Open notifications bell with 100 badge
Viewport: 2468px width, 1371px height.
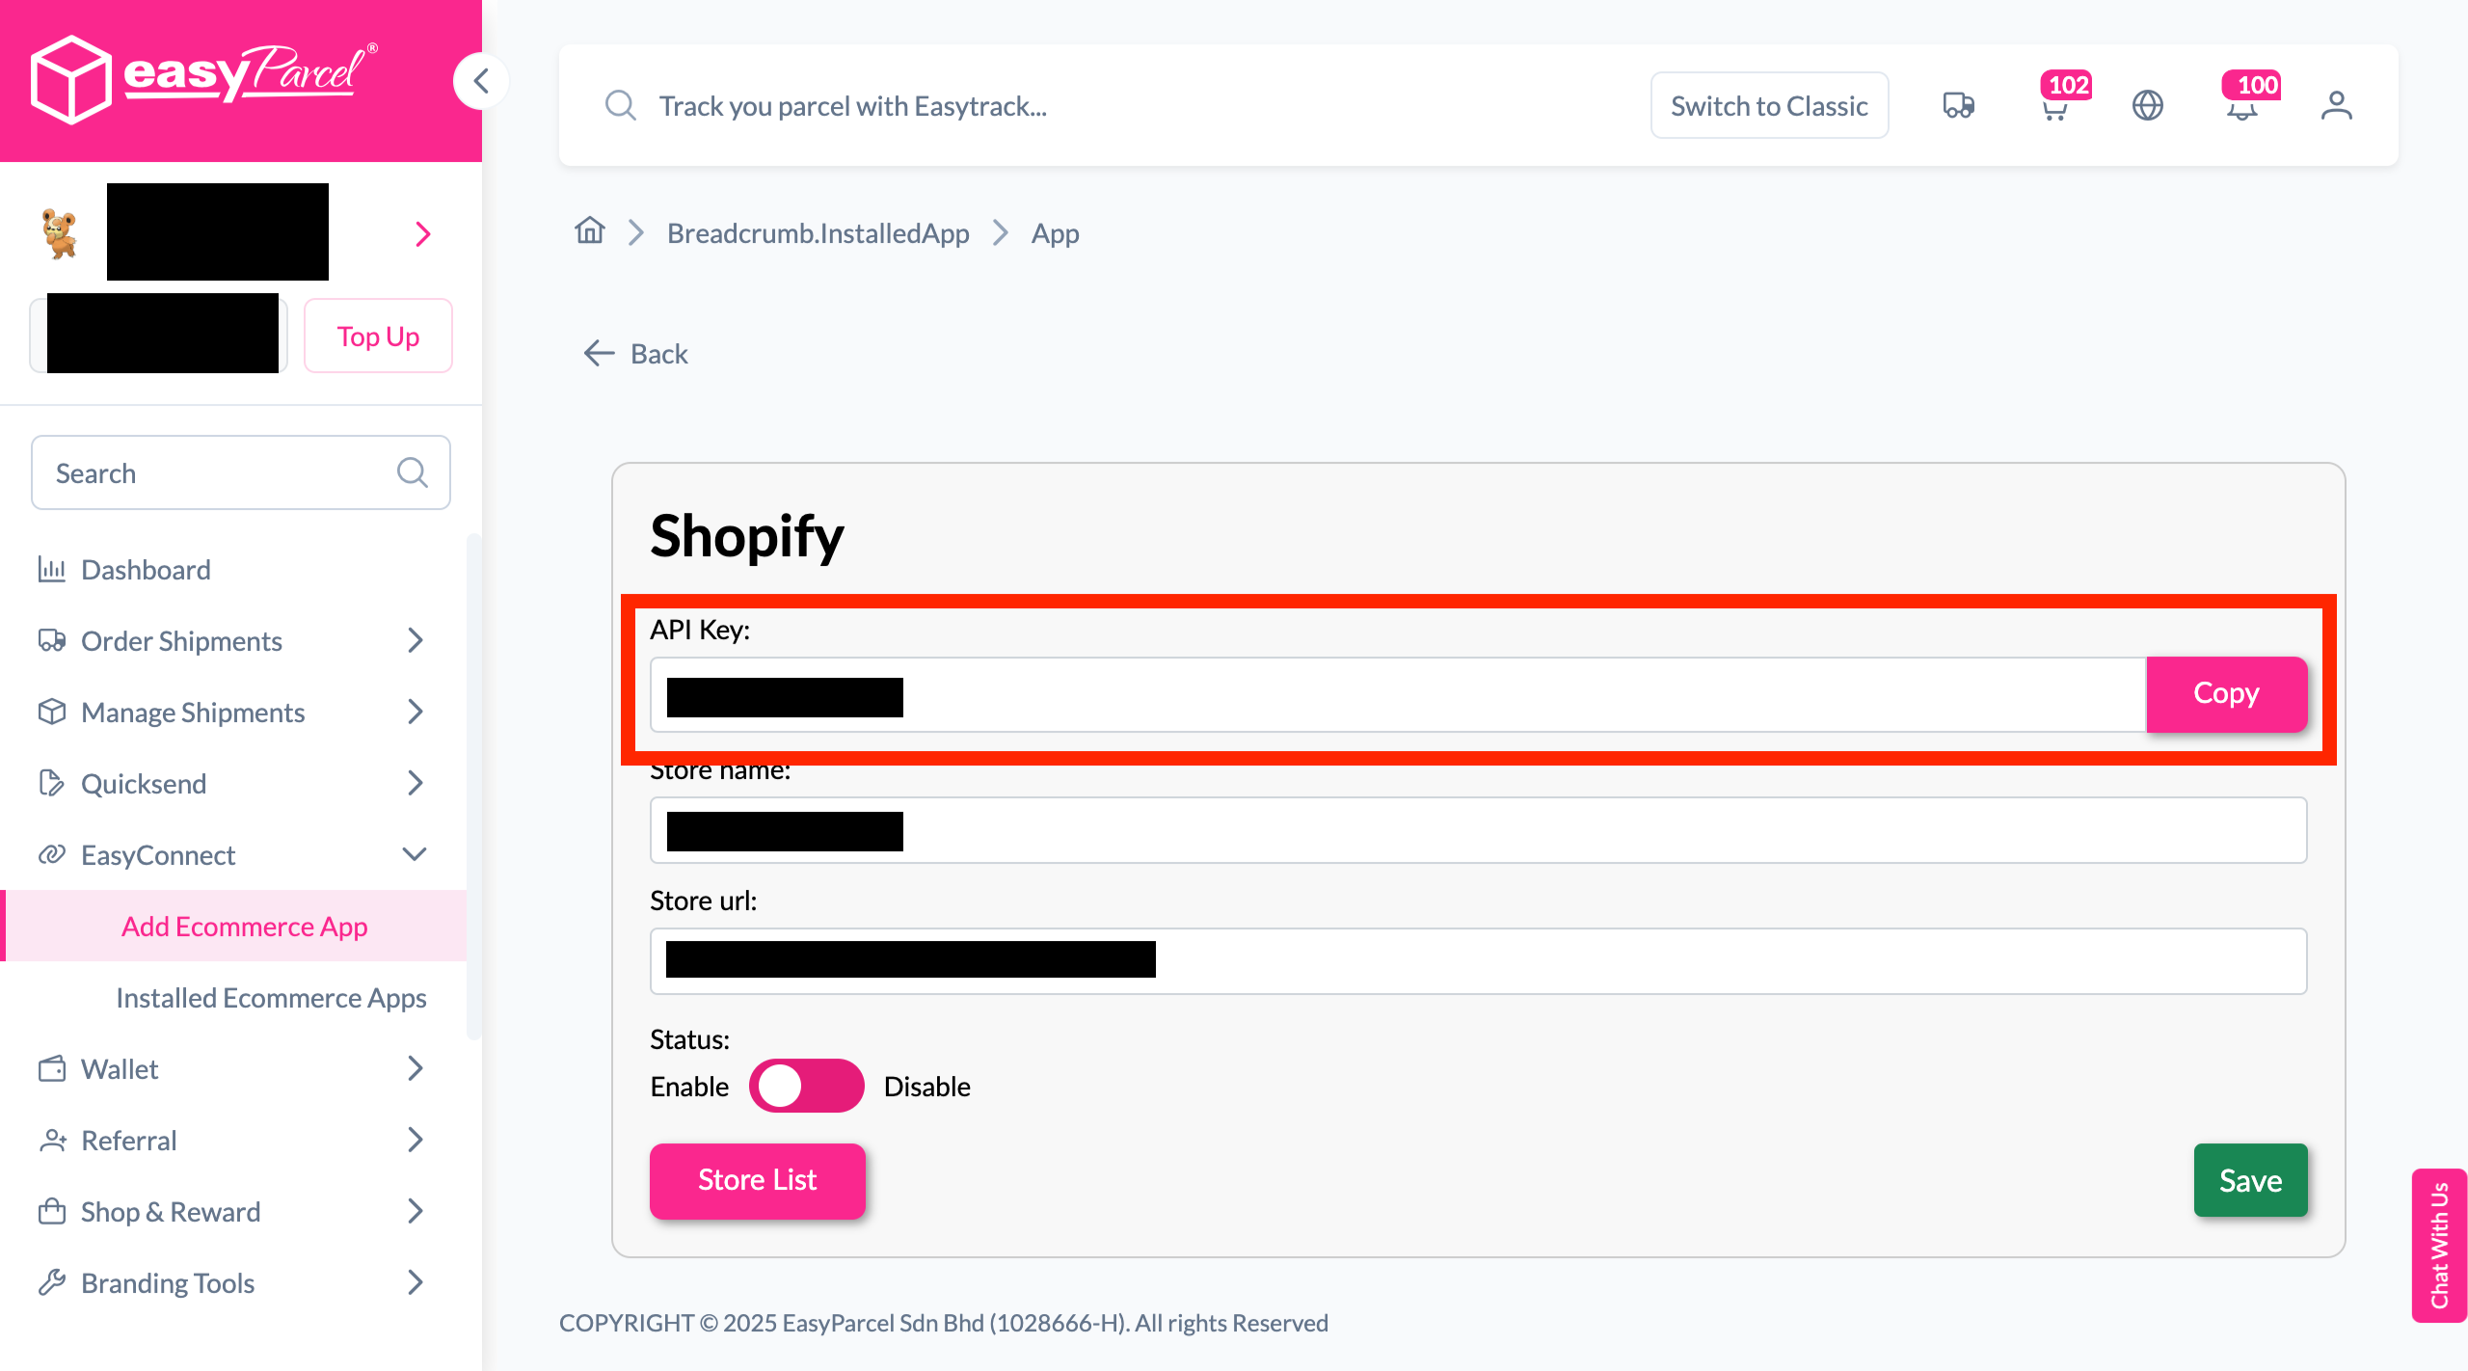coord(2242,105)
